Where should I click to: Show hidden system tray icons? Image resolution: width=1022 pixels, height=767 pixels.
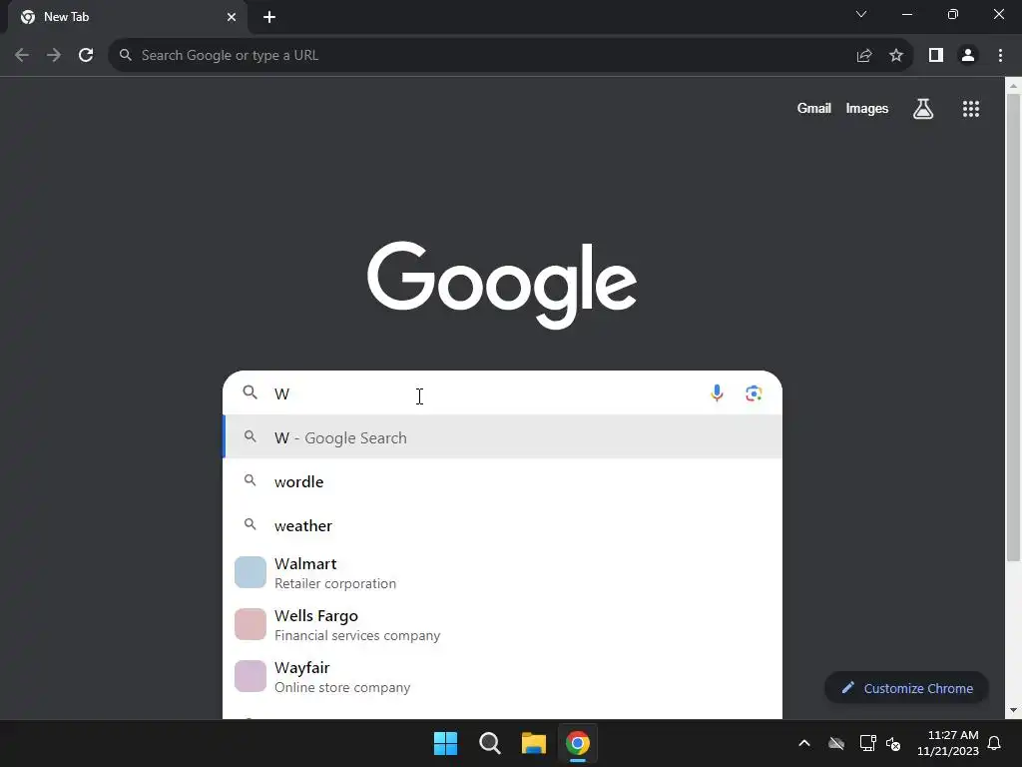point(804,743)
